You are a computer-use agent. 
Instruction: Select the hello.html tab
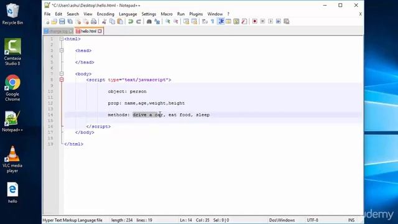88,31
